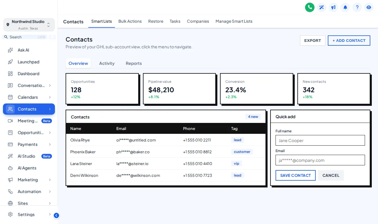Screen dimensions: 378x224
Task: Select the Reports sub-tab
Action: pyautogui.click(x=134, y=63)
